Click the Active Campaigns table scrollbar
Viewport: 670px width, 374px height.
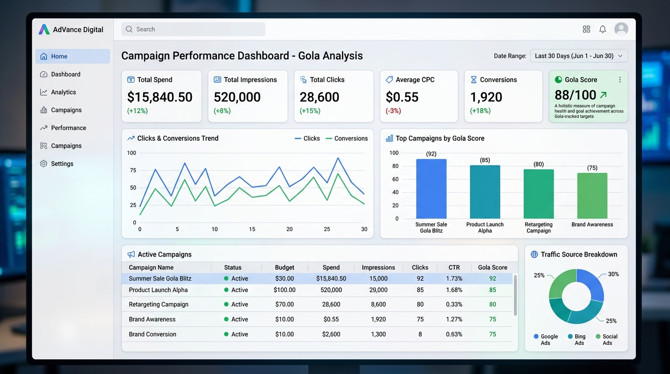(x=515, y=295)
